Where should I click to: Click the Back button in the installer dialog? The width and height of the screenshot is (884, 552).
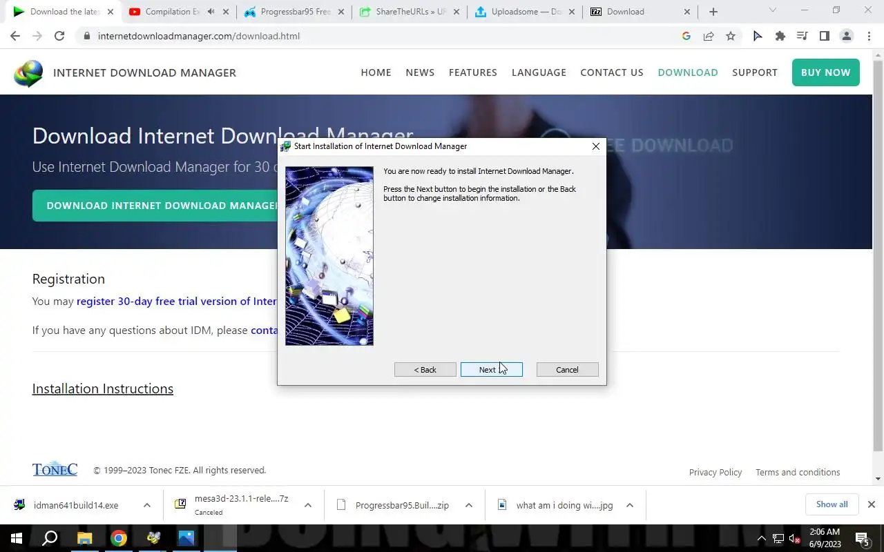(425, 370)
